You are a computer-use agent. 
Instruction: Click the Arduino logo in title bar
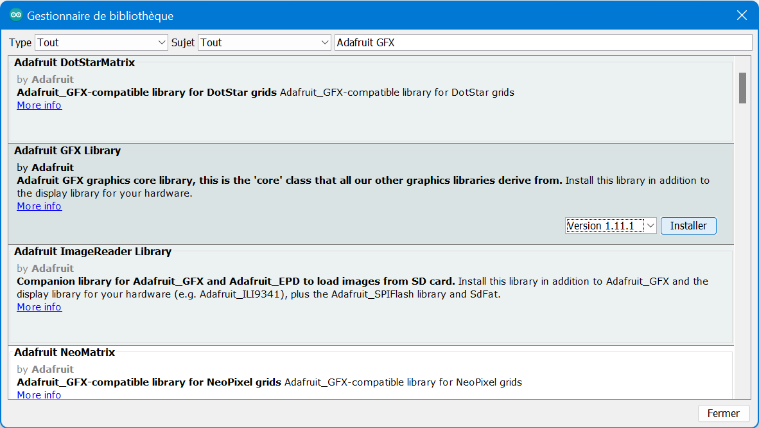point(15,15)
